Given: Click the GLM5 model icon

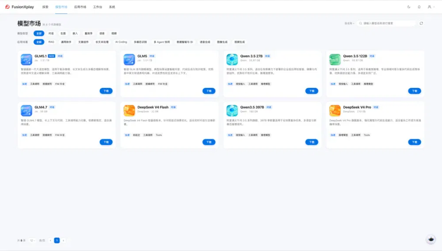Looking at the screenshot, I should click(129, 60).
